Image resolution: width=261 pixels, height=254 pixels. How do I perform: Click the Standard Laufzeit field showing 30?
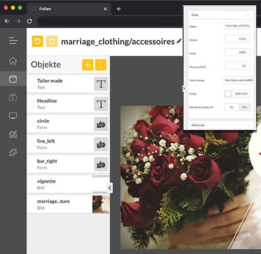coord(232,107)
